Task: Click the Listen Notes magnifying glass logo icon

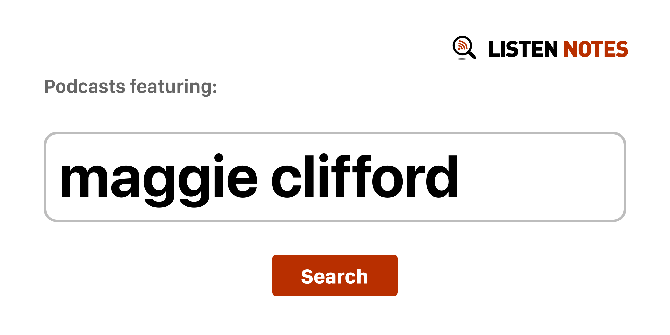Action: coord(464,48)
